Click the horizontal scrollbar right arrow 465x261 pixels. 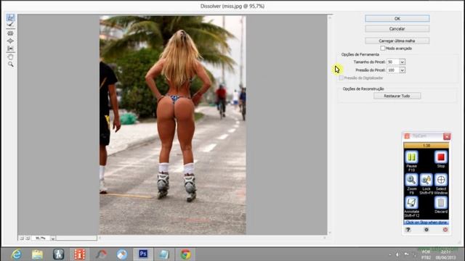[325, 238]
